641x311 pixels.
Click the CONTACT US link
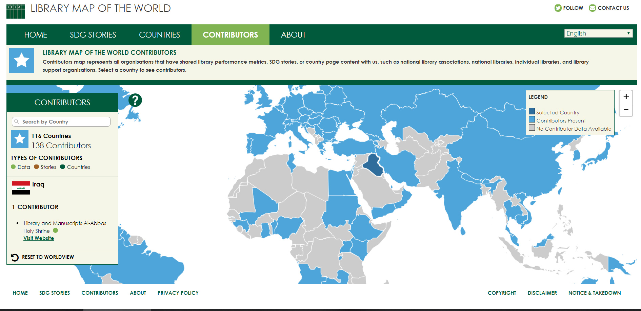click(x=613, y=8)
